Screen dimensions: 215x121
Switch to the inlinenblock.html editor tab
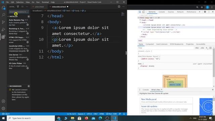tap(59, 7)
